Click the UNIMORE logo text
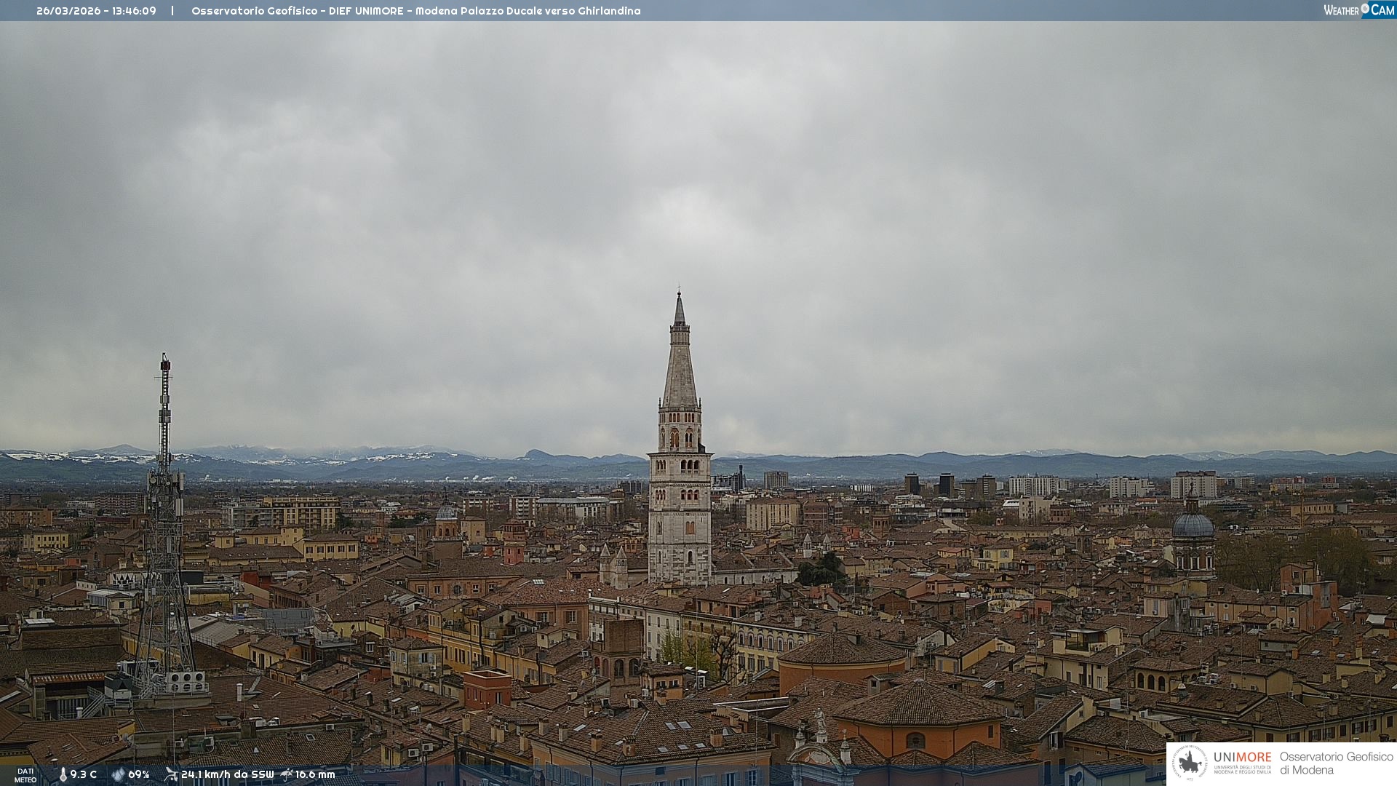 [x=1242, y=758]
